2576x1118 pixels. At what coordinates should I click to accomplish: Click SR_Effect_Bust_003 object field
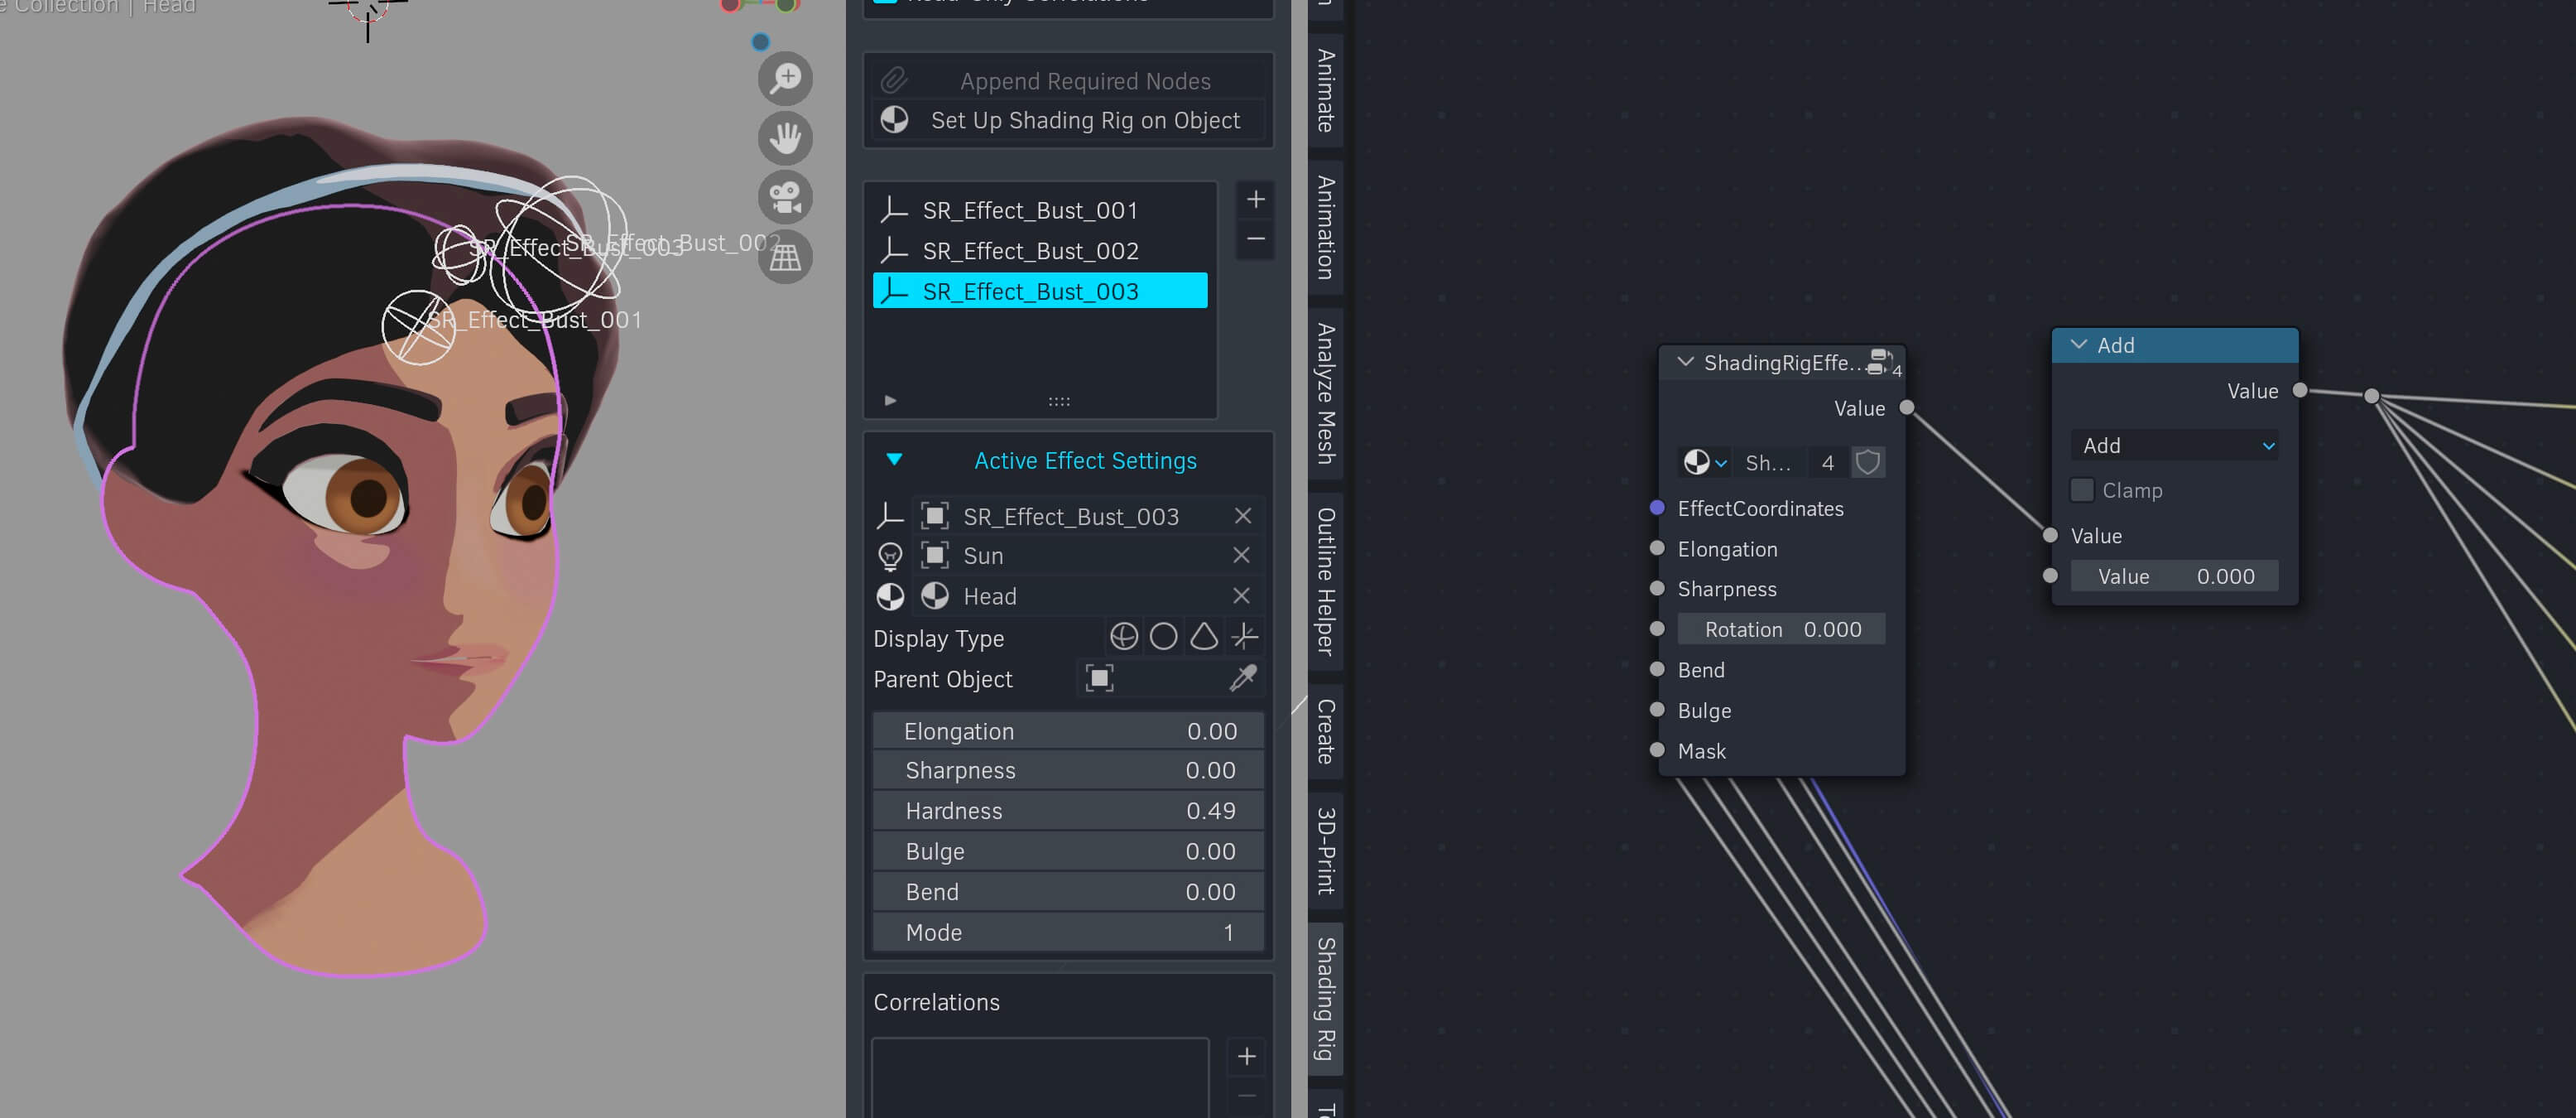pyautogui.click(x=1088, y=515)
